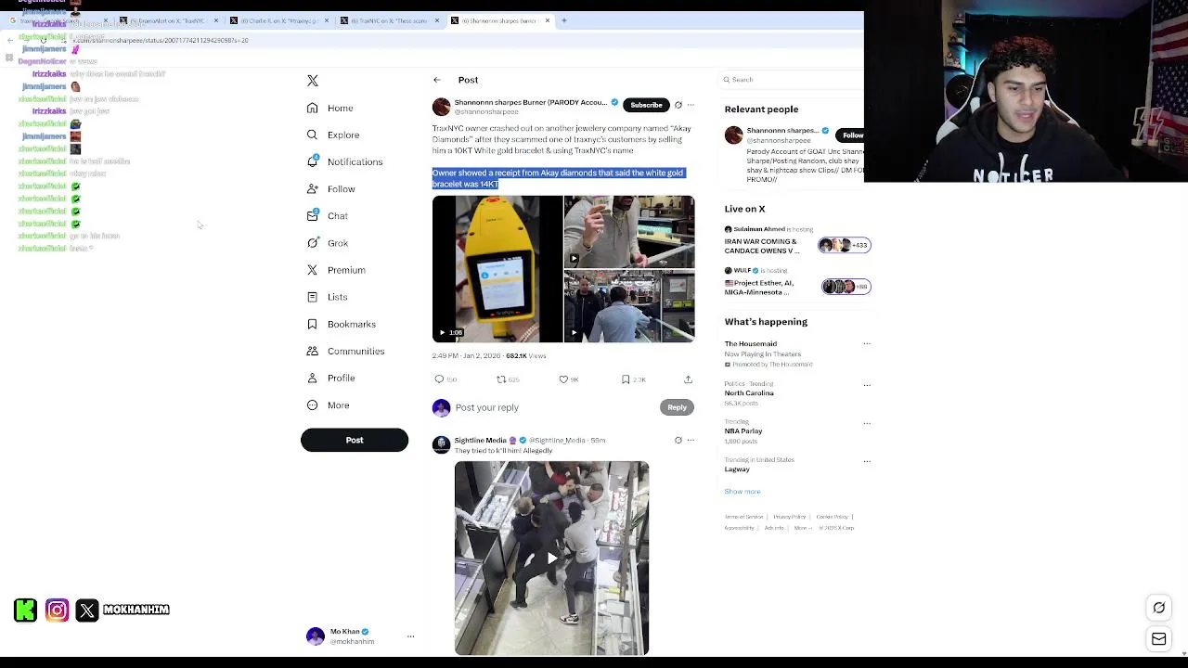This screenshot has width=1188, height=668.
Task: Click the X search field
Action: (794, 80)
